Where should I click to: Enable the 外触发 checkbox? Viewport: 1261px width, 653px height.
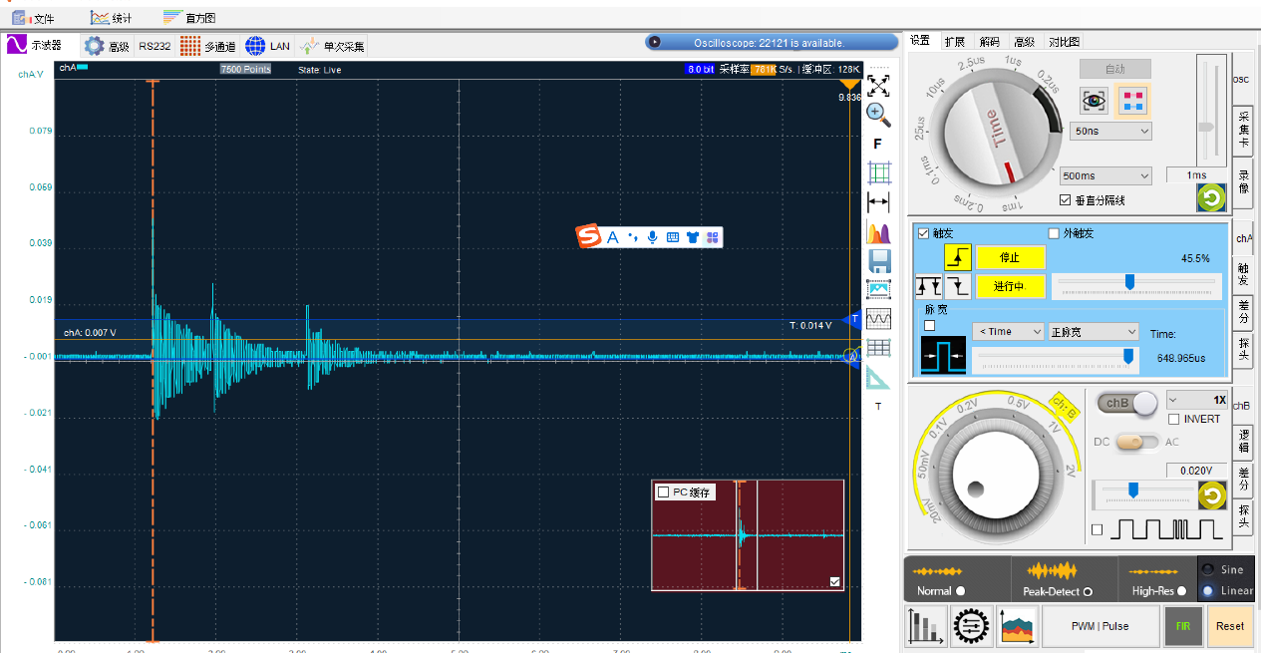click(1054, 233)
